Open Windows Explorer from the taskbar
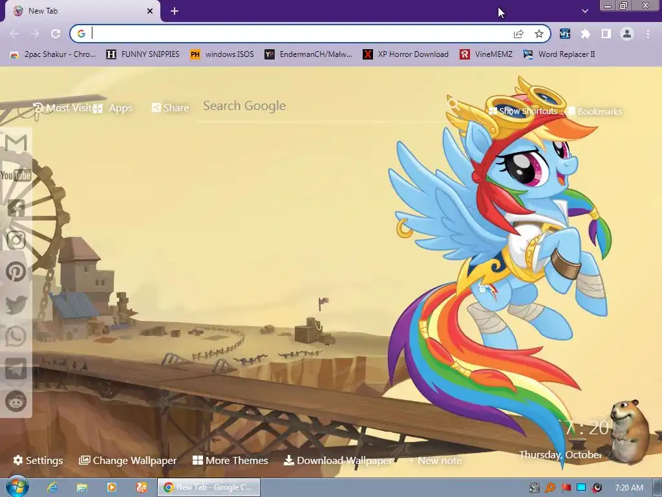 (82, 487)
